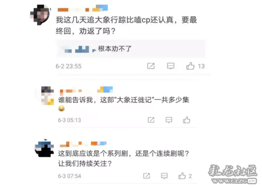Screen dimensions: 262x189
Task: Click the nested reply author's name
Action: pos(79,49)
